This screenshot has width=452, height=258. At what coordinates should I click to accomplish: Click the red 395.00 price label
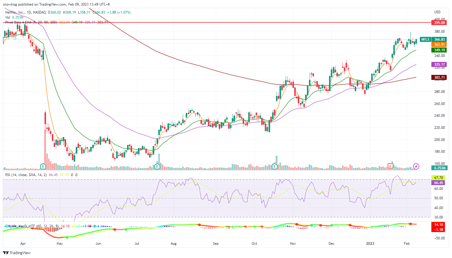(439, 23)
